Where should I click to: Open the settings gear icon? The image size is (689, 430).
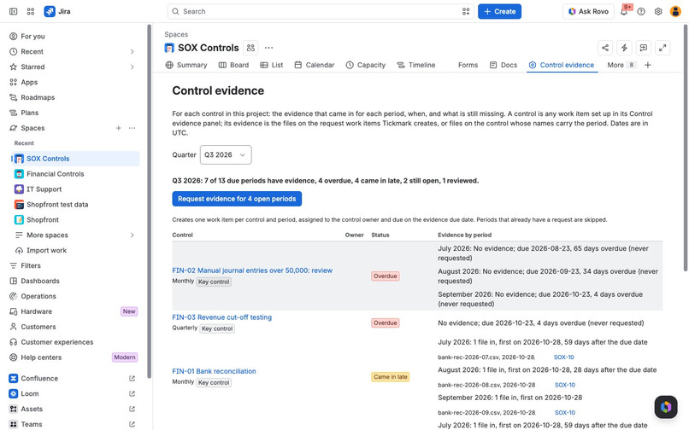click(x=658, y=11)
